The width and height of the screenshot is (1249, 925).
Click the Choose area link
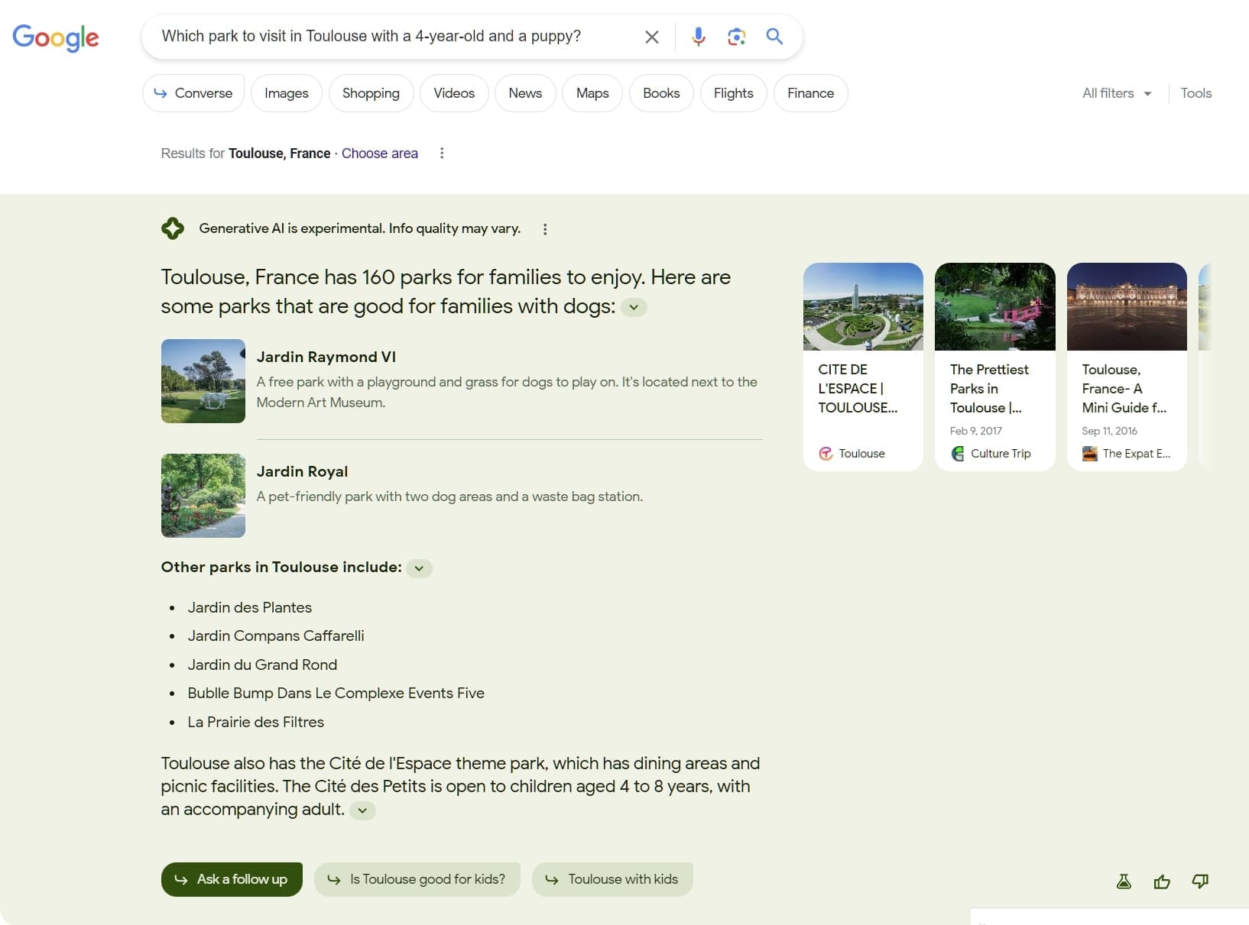tap(380, 154)
